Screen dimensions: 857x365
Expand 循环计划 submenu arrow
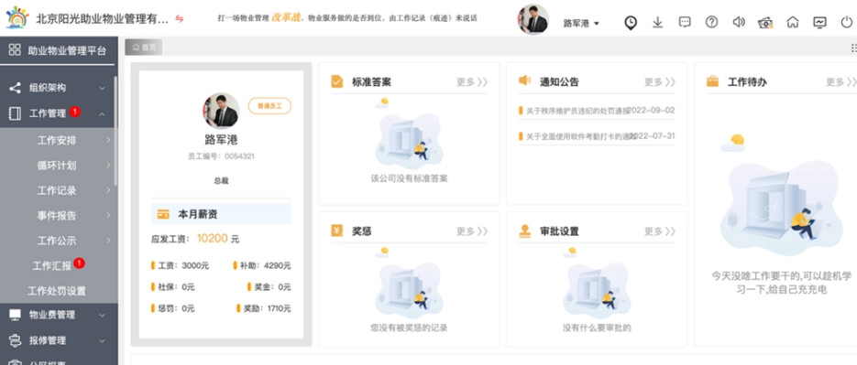coord(108,166)
